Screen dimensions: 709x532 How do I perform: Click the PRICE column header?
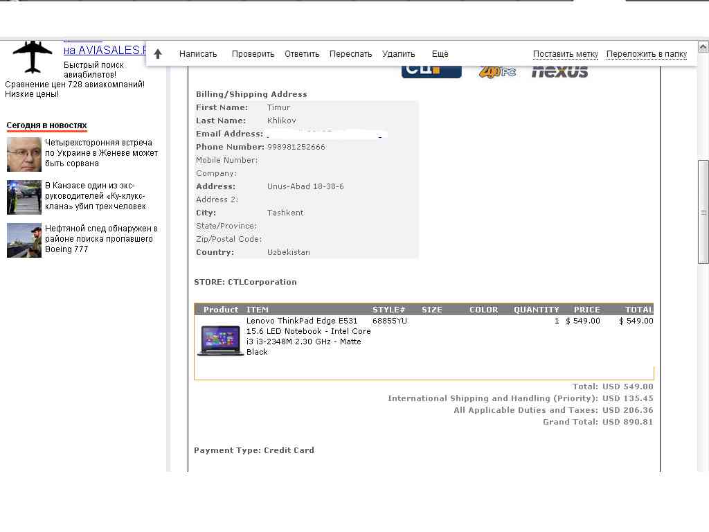(x=587, y=310)
